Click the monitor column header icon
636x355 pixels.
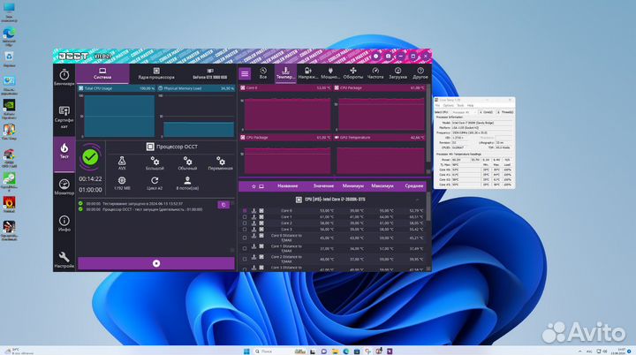(x=261, y=186)
